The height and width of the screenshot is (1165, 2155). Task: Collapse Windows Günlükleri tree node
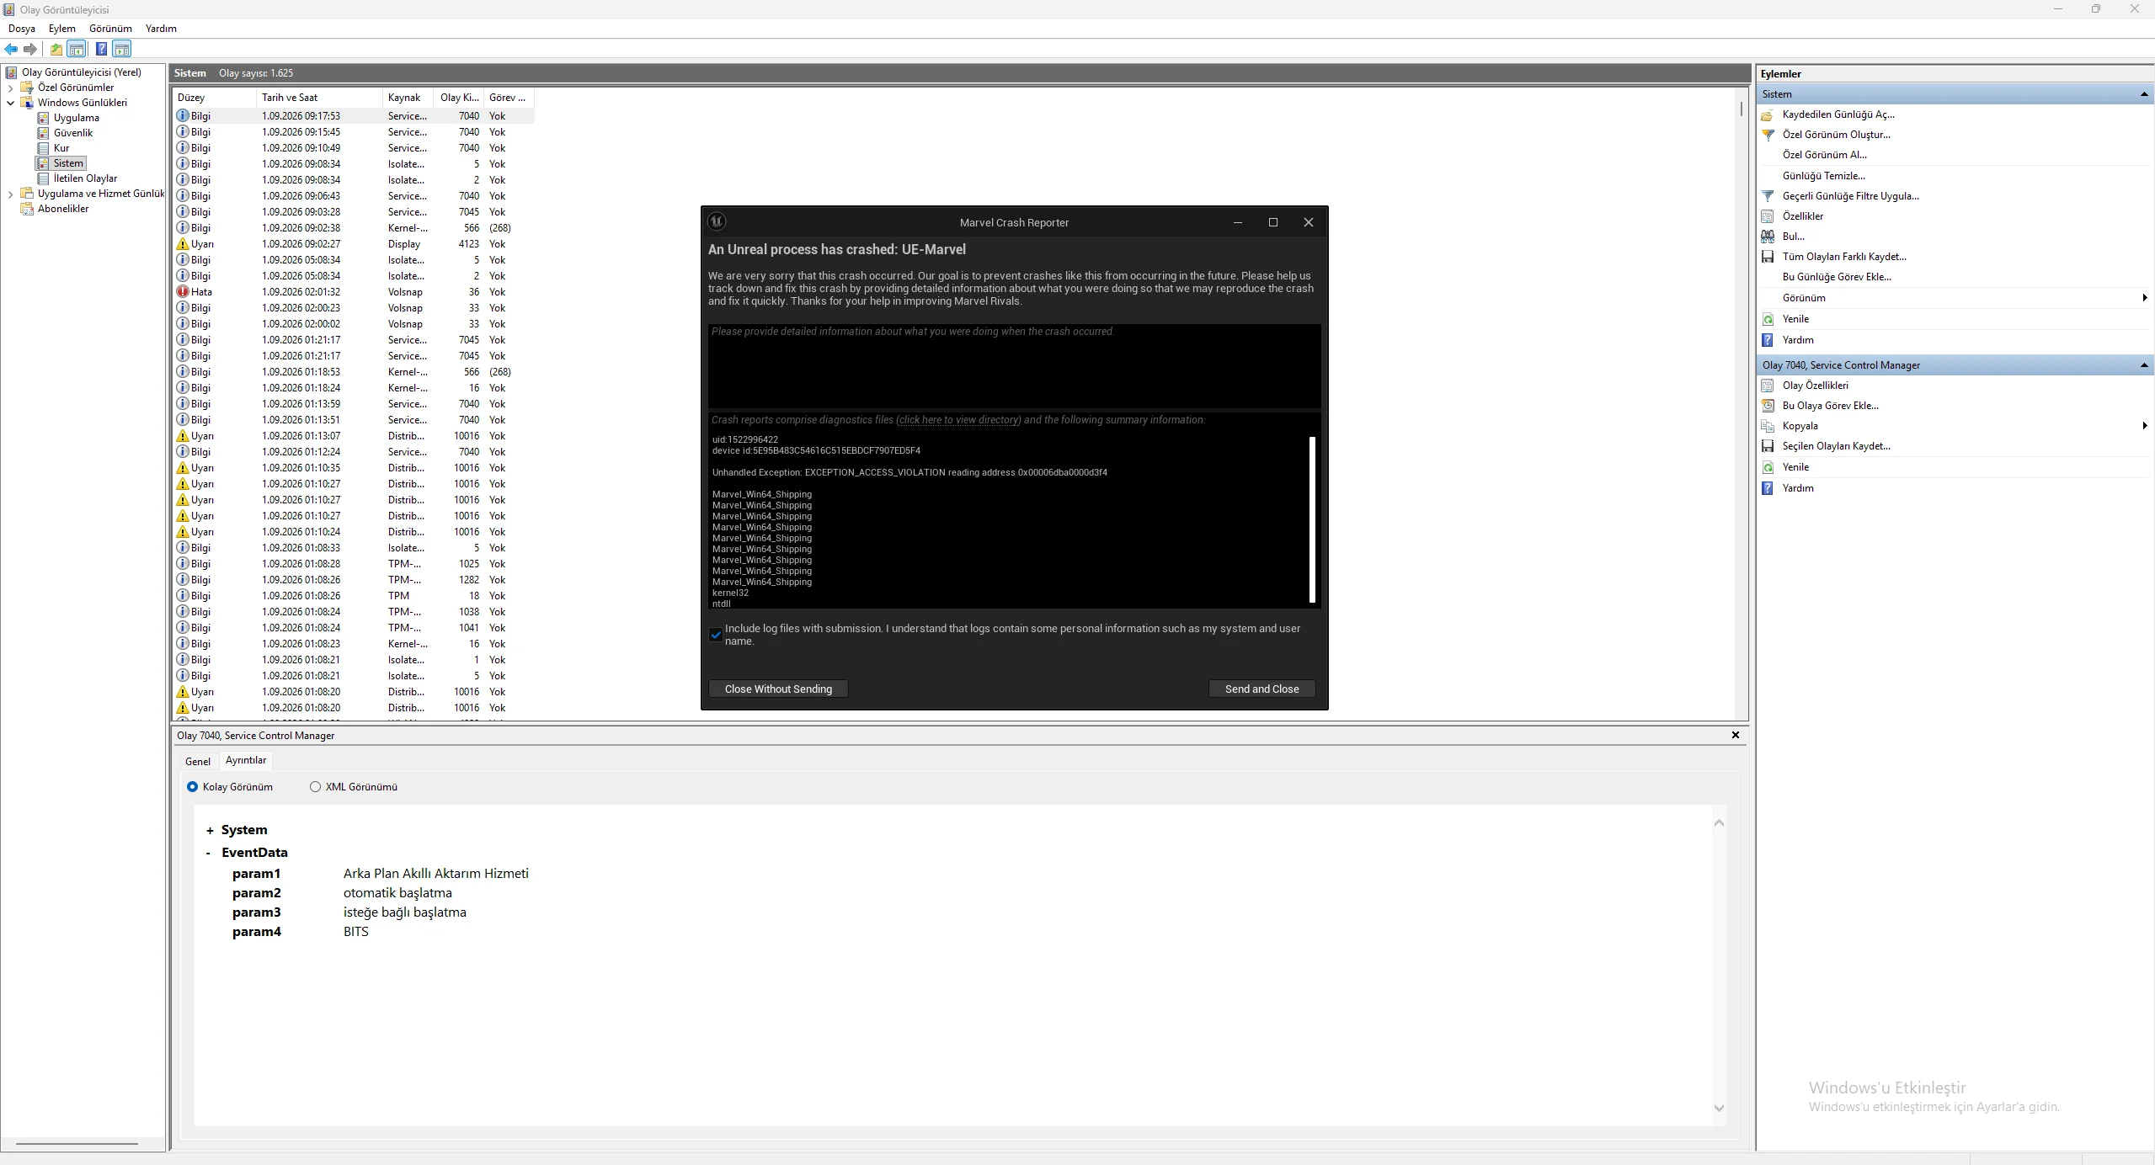coord(10,103)
